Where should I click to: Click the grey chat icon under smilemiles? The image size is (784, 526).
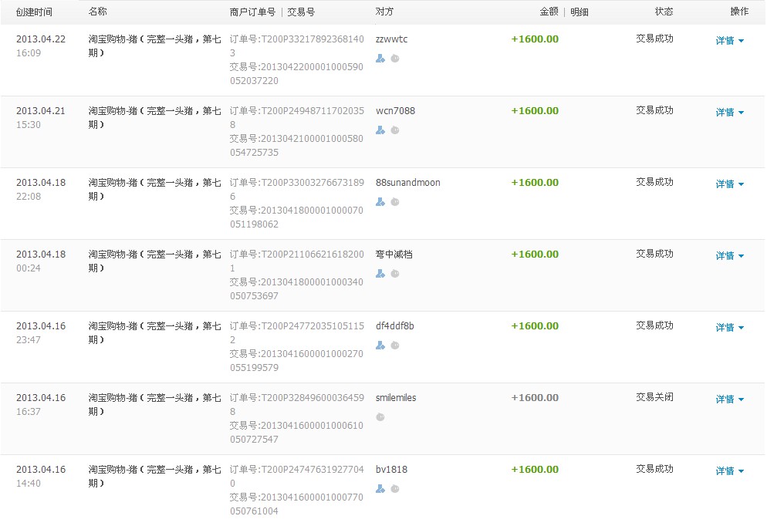tap(380, 417)
